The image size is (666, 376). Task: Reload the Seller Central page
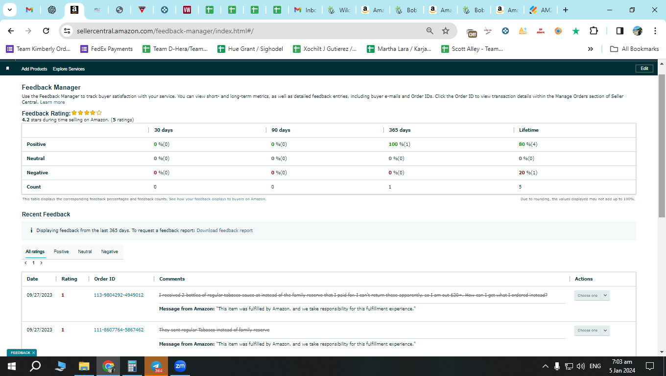(46, 31)
